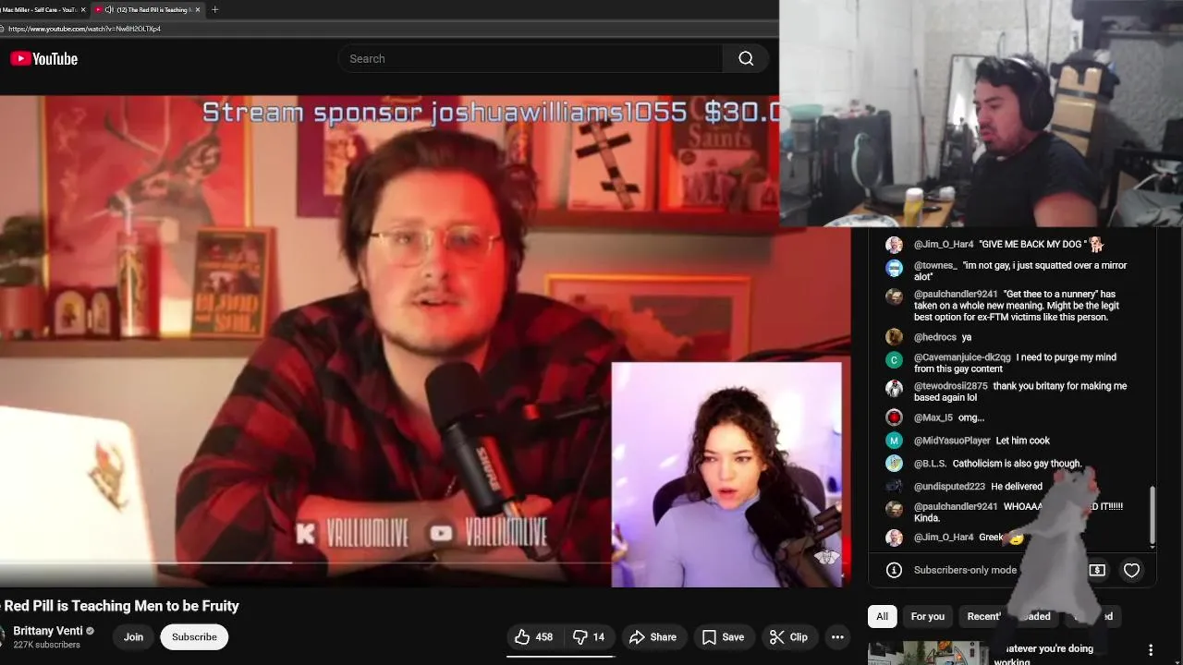This screenshot has height=665, width=1183.
Task: Open Super Chat dollar icon
Action: (1097, 570)
